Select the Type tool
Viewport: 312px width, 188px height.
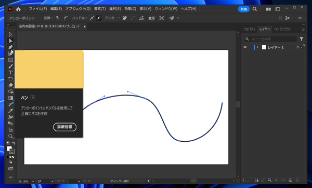[x=10, y=73]
